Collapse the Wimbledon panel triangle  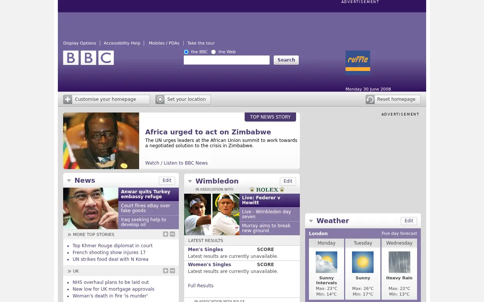190,181
